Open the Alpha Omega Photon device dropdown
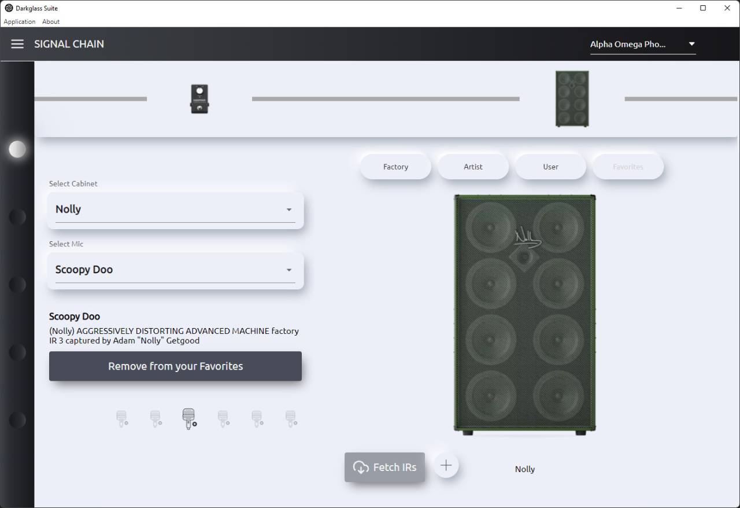Viewport: 740px width, 508px height. (643, 44)
